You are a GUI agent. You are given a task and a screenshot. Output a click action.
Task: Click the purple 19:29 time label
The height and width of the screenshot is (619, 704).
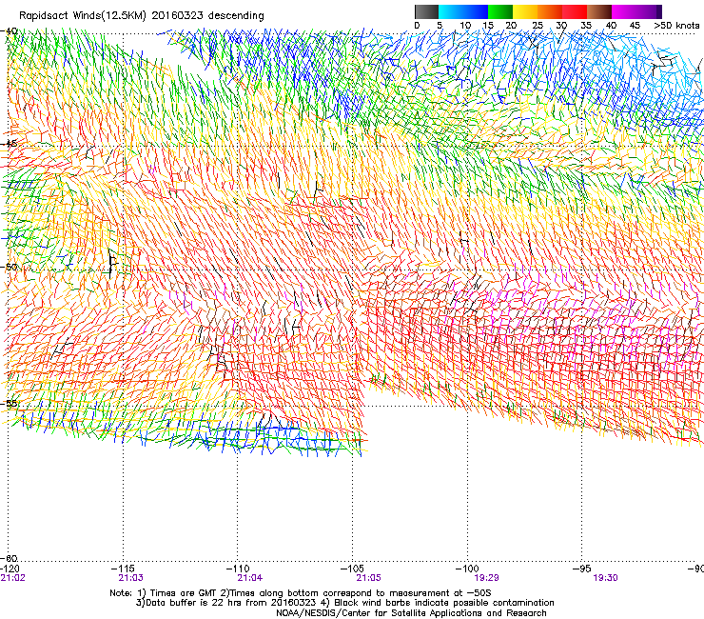coord(487,578)
